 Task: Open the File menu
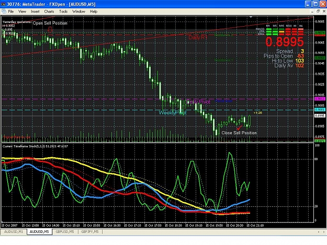pyautogui.click(x=10, y=11)
